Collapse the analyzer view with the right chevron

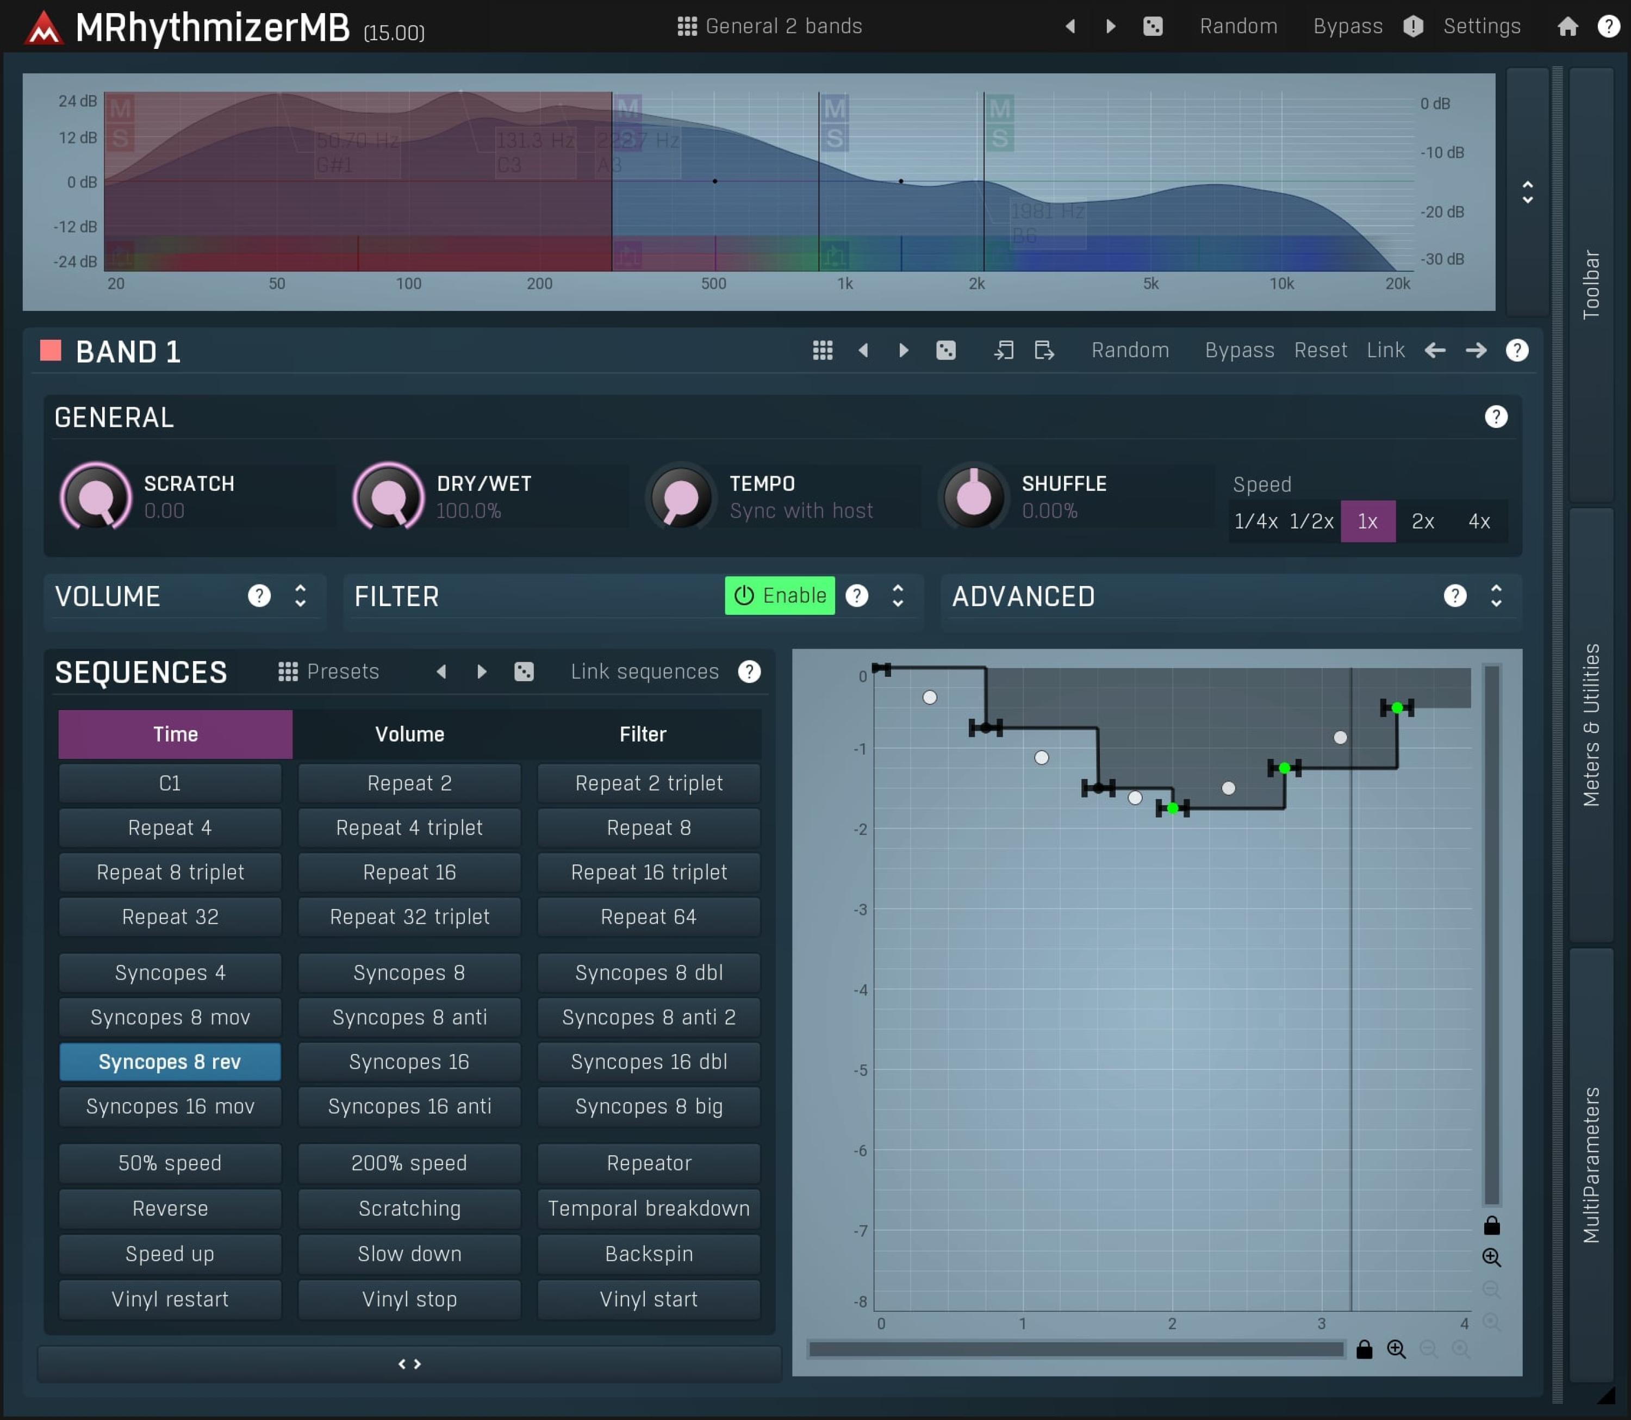pos(1527,190)
